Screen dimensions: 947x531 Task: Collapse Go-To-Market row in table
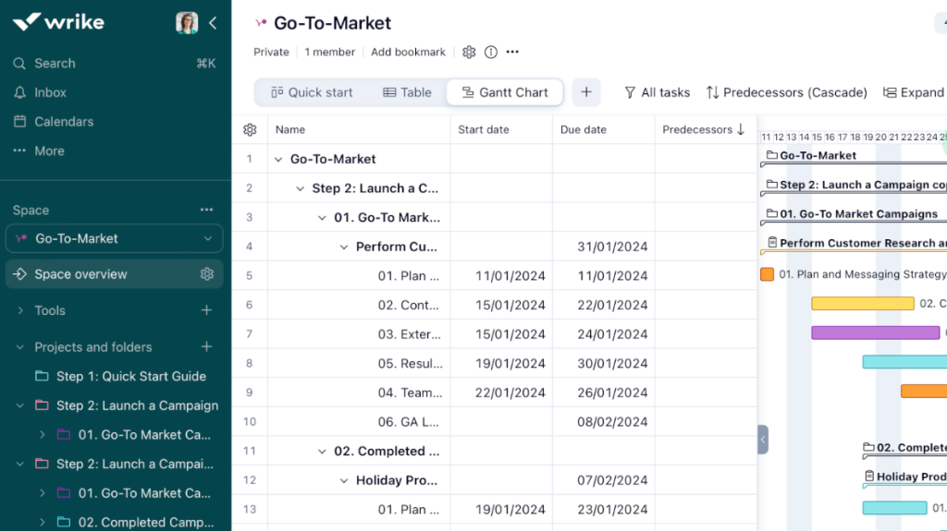coord(277,159)
